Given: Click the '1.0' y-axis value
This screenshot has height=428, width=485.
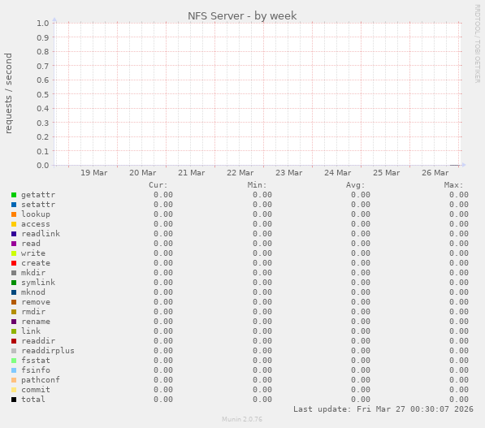Looking at the screenshot, I should (x=43, y=24).
